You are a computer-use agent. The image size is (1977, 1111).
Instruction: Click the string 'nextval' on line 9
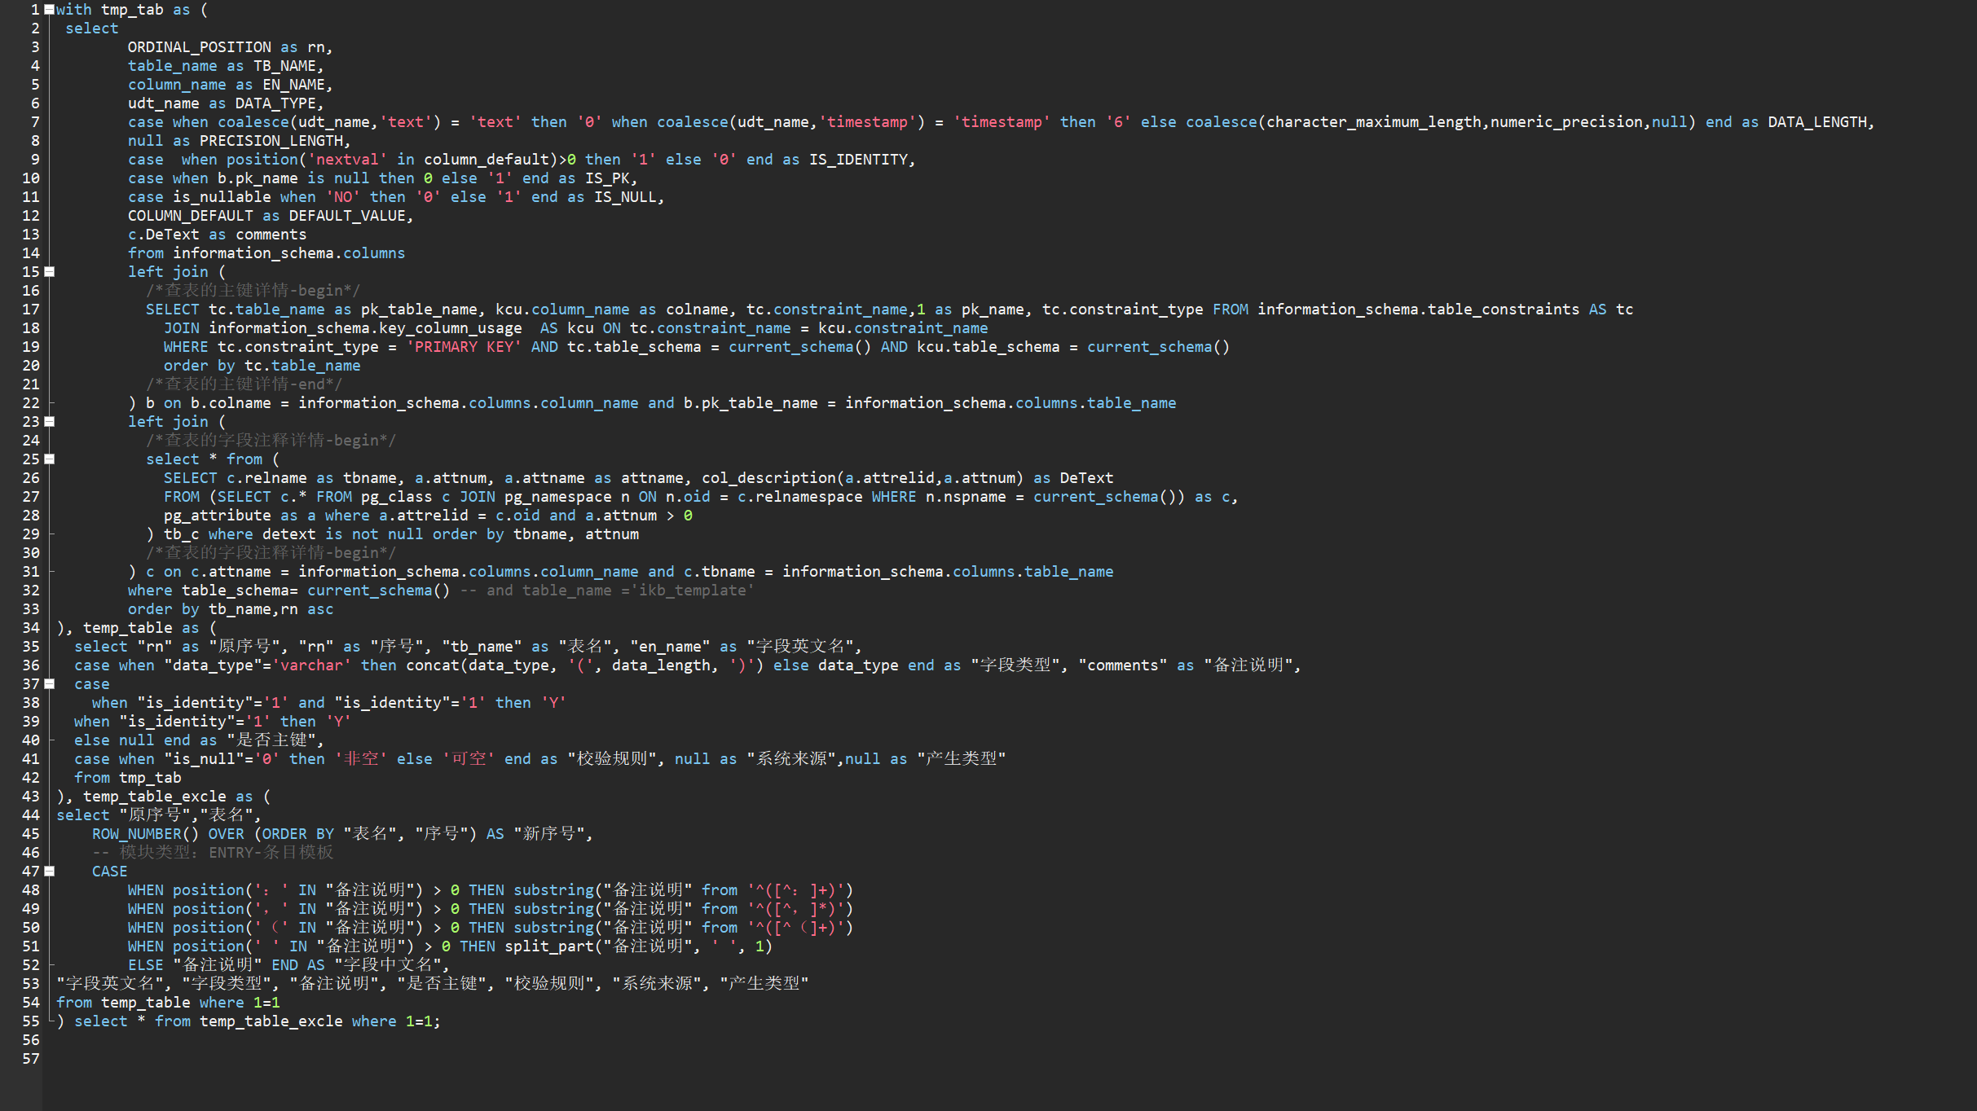click(347, 160)
